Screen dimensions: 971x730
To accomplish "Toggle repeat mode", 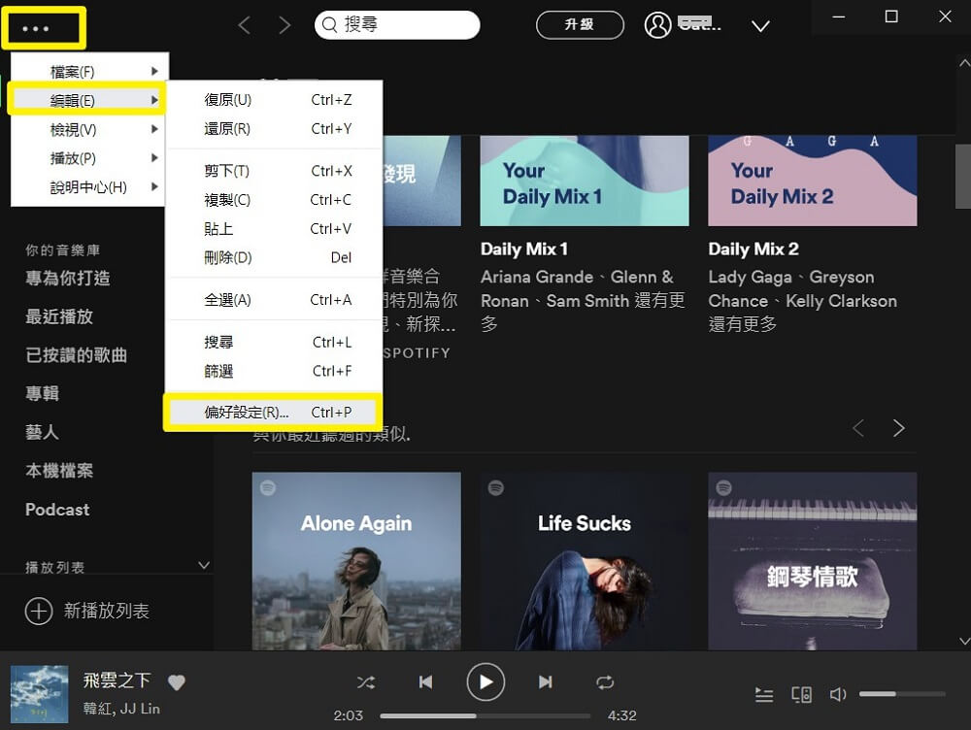I will 605,682.
